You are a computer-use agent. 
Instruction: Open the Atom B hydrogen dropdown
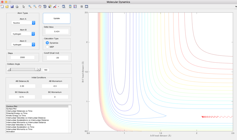click(23, 34)
